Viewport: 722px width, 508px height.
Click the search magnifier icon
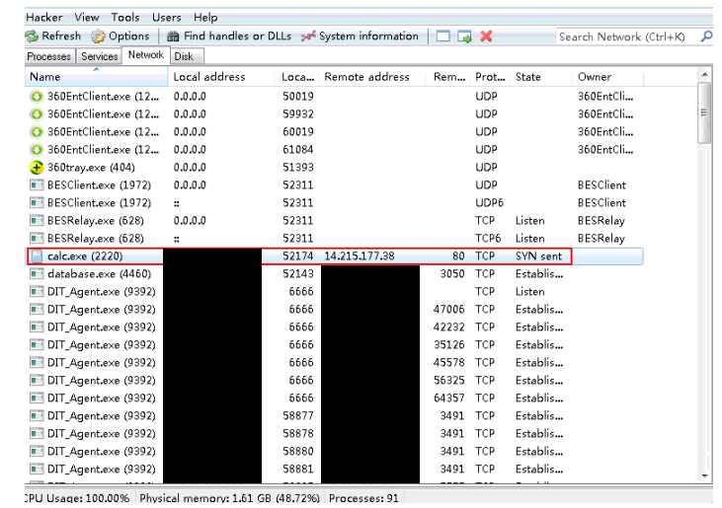(706, 36)
